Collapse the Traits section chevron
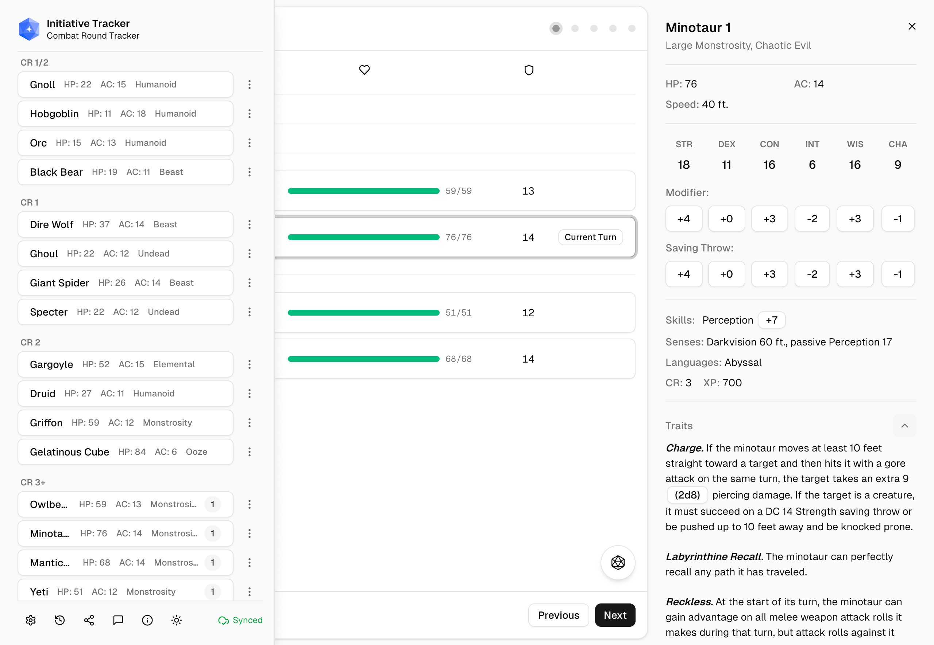The width and height of the screenshot is (934, 645). [904, 426]
